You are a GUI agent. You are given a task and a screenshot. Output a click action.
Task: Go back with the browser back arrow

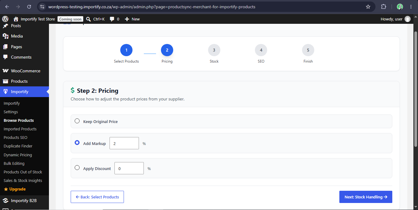[x=7, y=7]
